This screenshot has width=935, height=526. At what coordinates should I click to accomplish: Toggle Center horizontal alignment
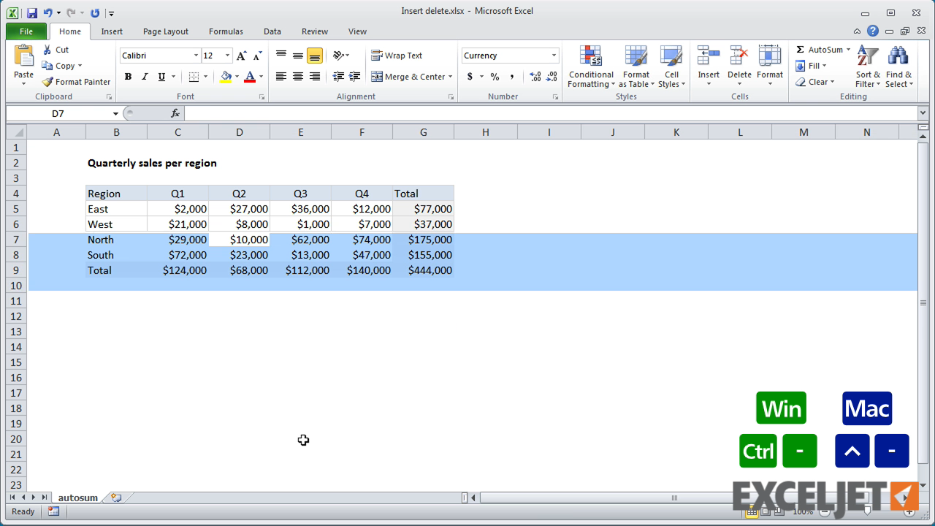298,77
